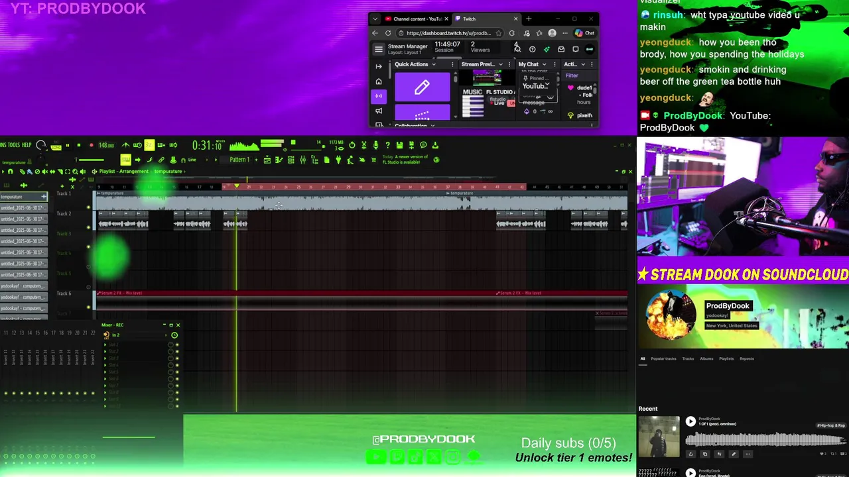
Task: Select the highlighted piano-roll draw mode icon
Action: coord(125,160)
